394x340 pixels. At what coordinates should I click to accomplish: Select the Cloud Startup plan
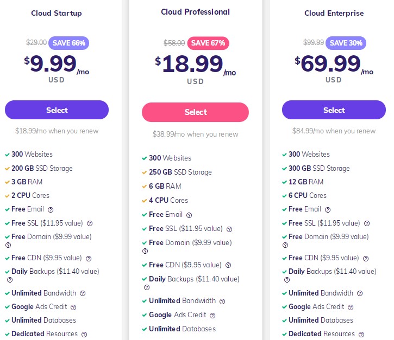(x=57, y=110)
